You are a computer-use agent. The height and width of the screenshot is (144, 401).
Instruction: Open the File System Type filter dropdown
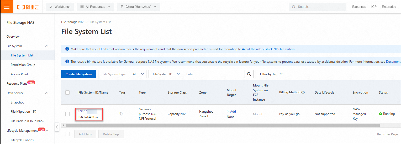(122, 74)
